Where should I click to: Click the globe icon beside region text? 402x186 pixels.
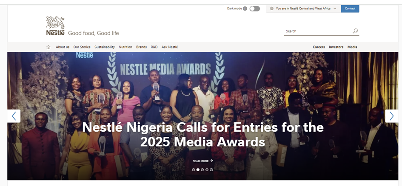(272, 8)
